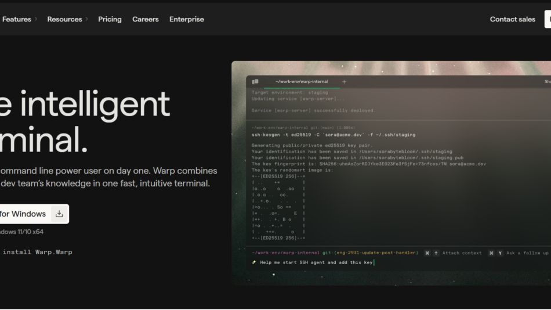551x310 pixels.
Task: Click the command key icon beside Attach context
Action: [x=427, y=253]
